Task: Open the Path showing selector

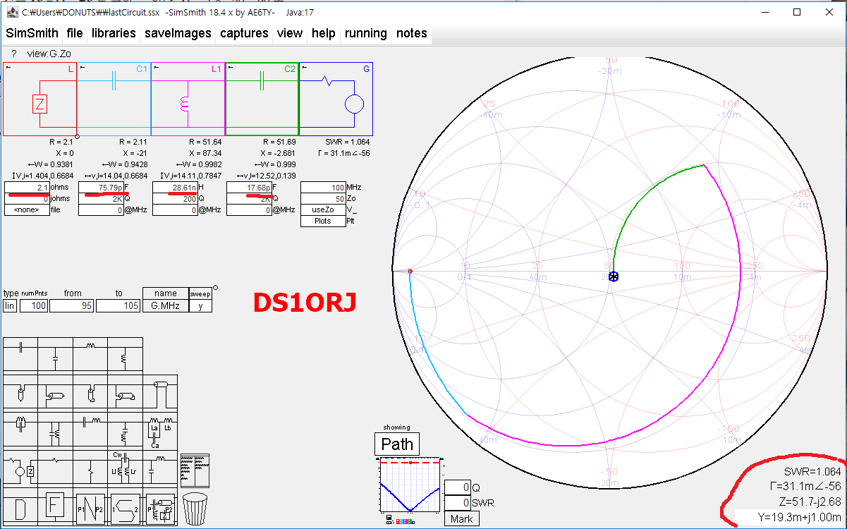Action: (397, 444)
